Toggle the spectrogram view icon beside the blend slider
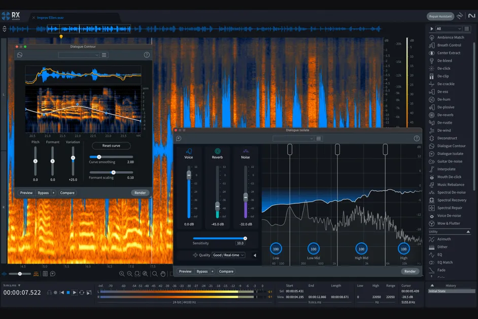The height and width of the screenshot is (319, 478). click(x=36, y=274)
